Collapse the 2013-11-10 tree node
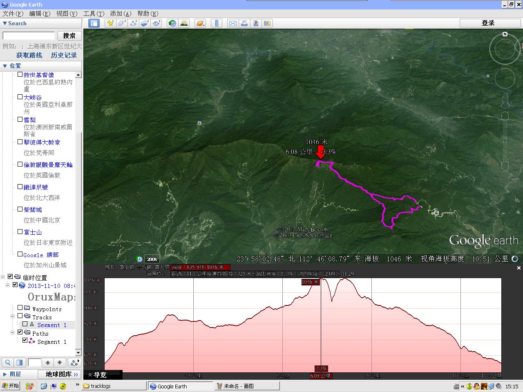Screen dimensions: 523x392 click(x=7, y=285)
